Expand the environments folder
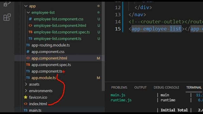Image resolution: width=203 pixels, height=114 pixels. click(26, 91)
